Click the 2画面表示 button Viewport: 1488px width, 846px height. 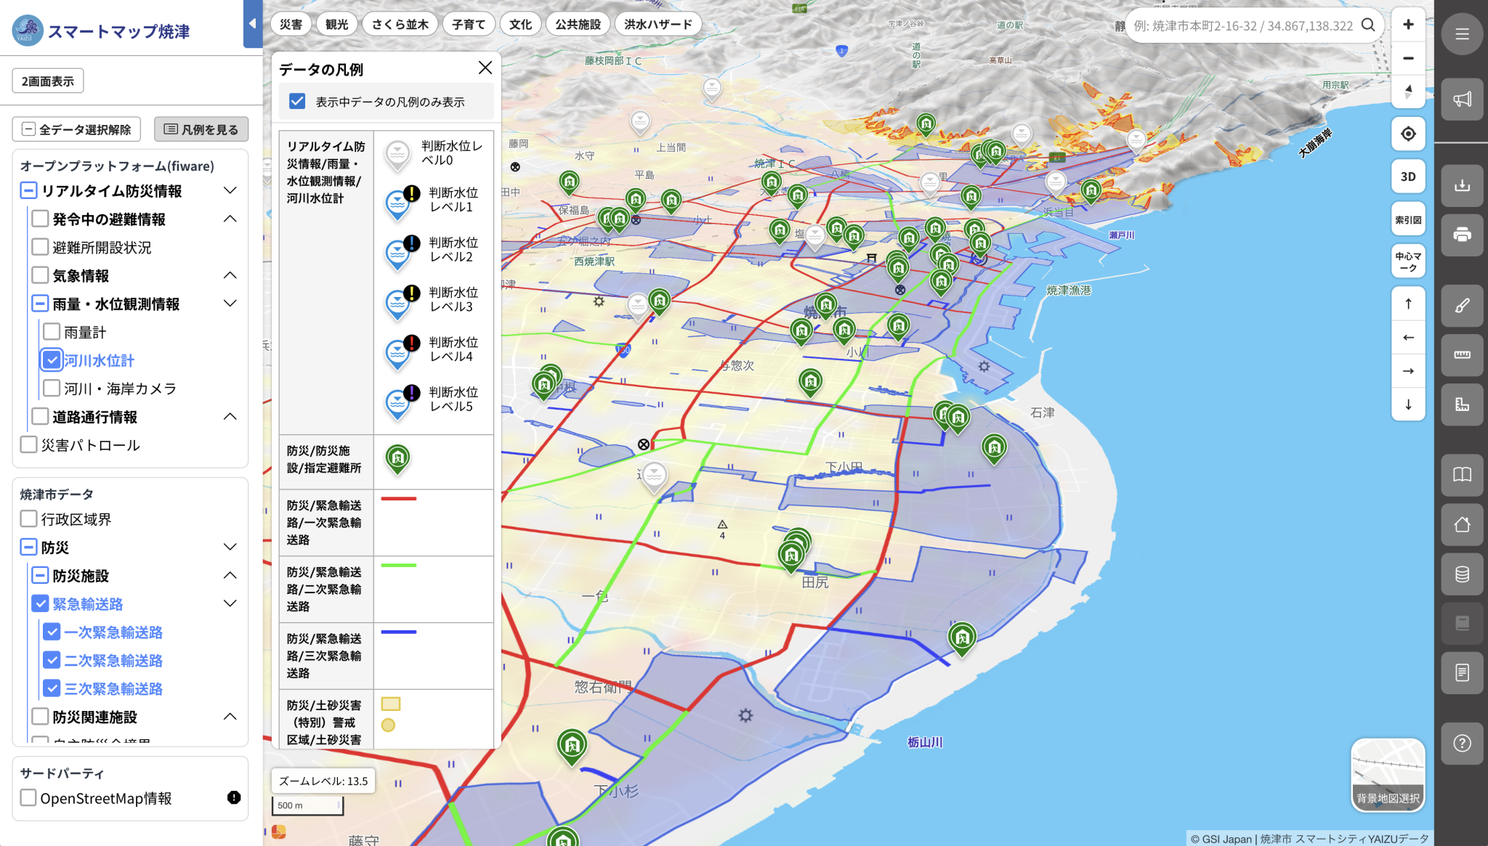47,80
